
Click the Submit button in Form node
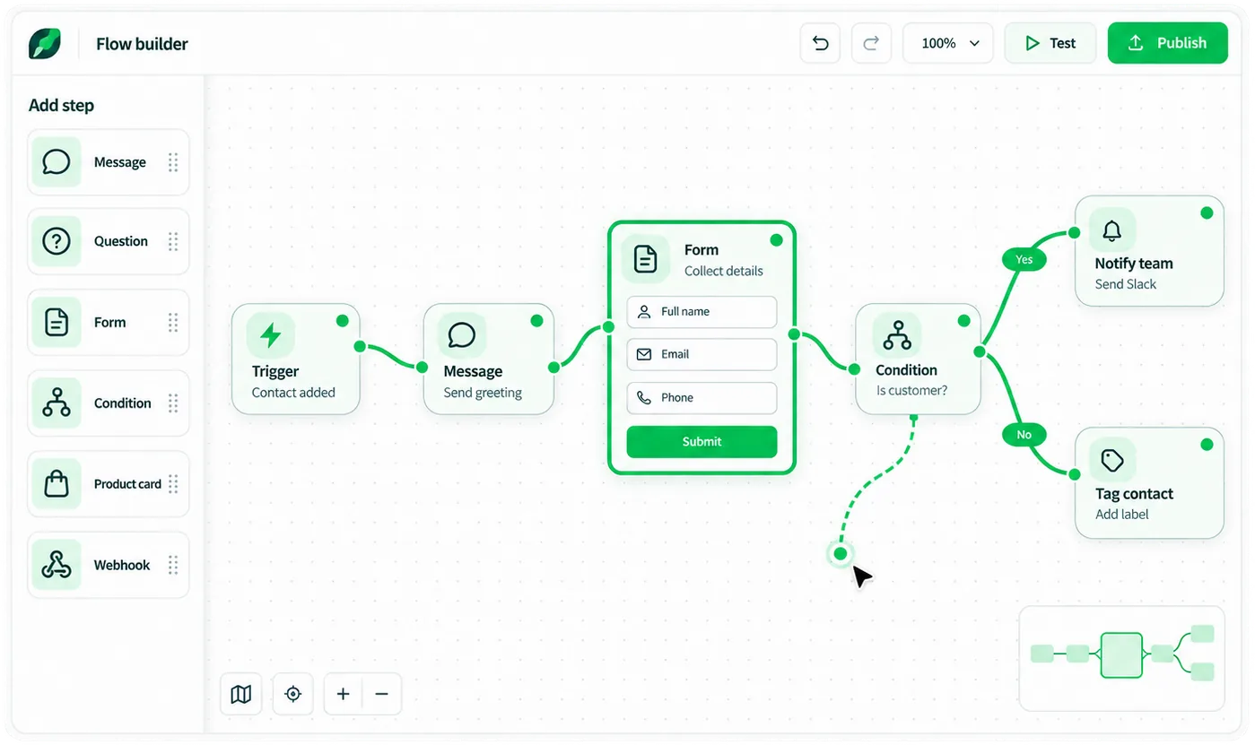[x=702, y=441]
